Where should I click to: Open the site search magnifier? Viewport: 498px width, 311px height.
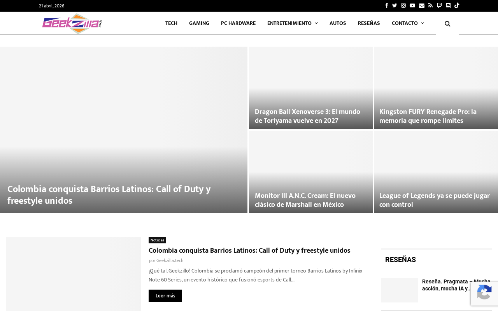tap(447, 23)
